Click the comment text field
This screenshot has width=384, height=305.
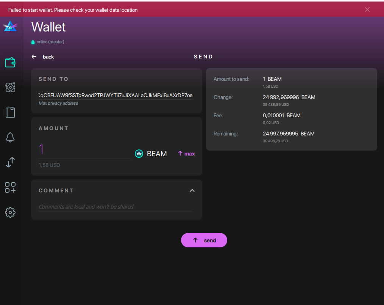115,206
